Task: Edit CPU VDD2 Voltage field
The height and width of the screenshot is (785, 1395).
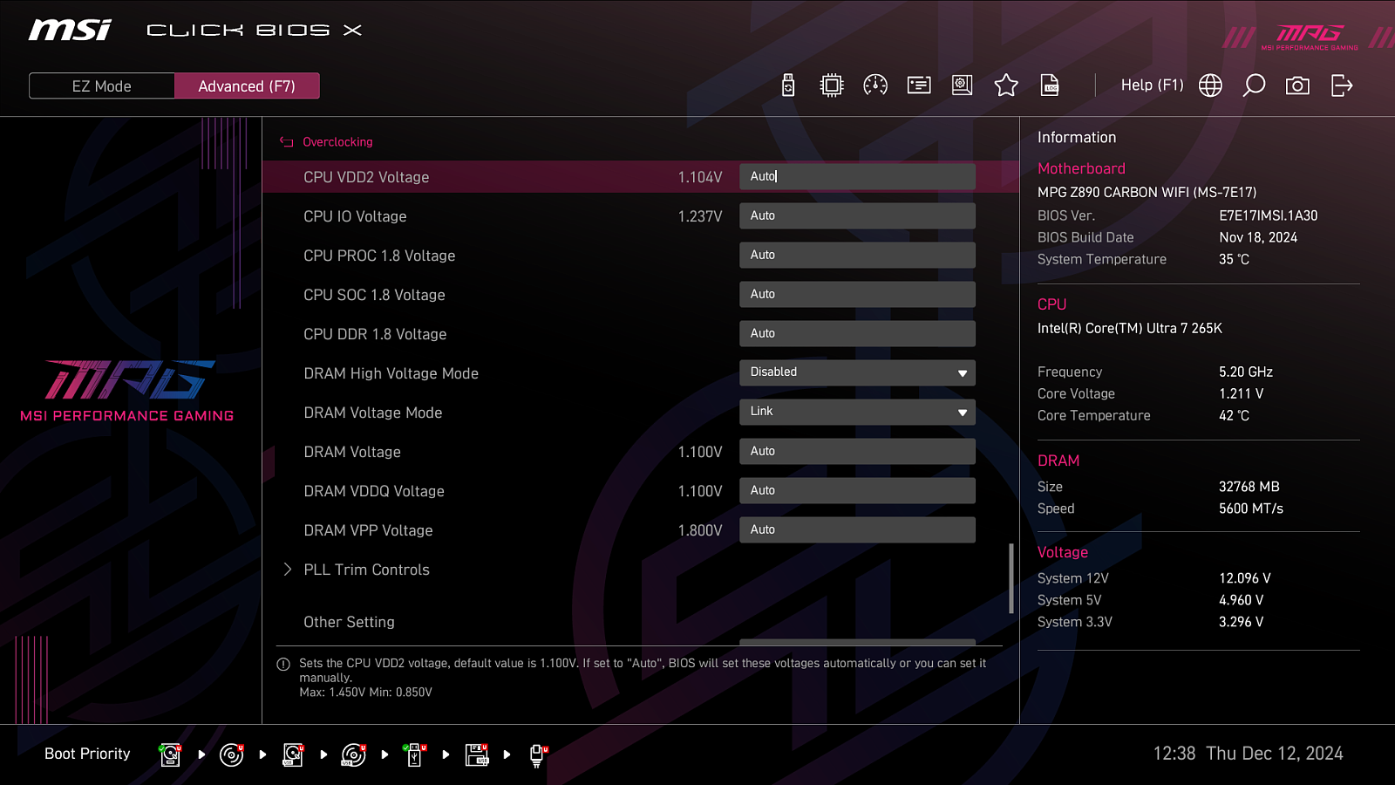Action: click(x=857, y=176)
